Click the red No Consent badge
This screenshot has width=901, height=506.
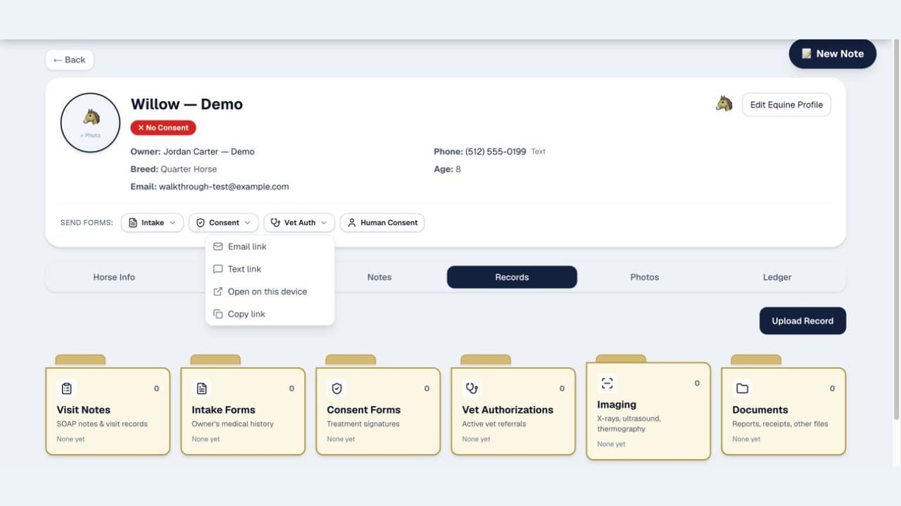163,128
